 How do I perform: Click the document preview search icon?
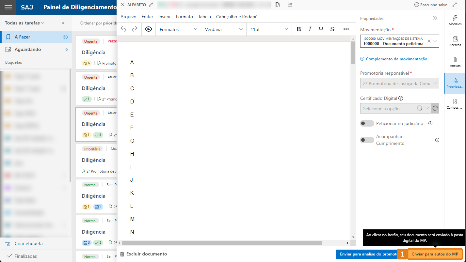(x=278, y=5)
